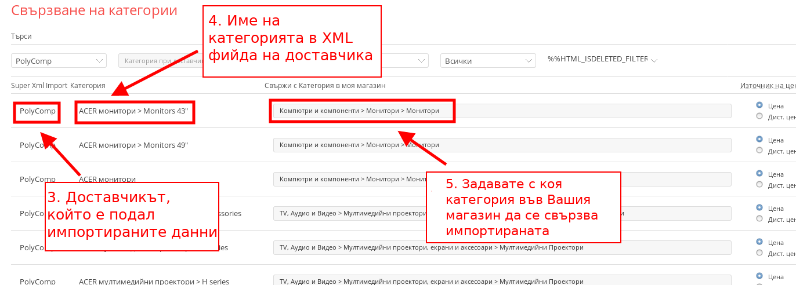Viewport: 796px width, 285px height.
Task: Click the store category field for H series
Action: [502, 282]
